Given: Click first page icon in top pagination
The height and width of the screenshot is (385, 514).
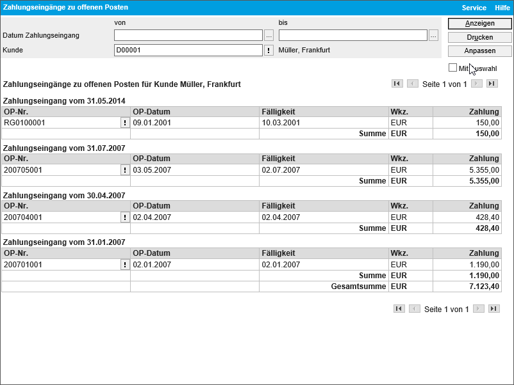Looking at the screenshot, I should tap(397, 84).
